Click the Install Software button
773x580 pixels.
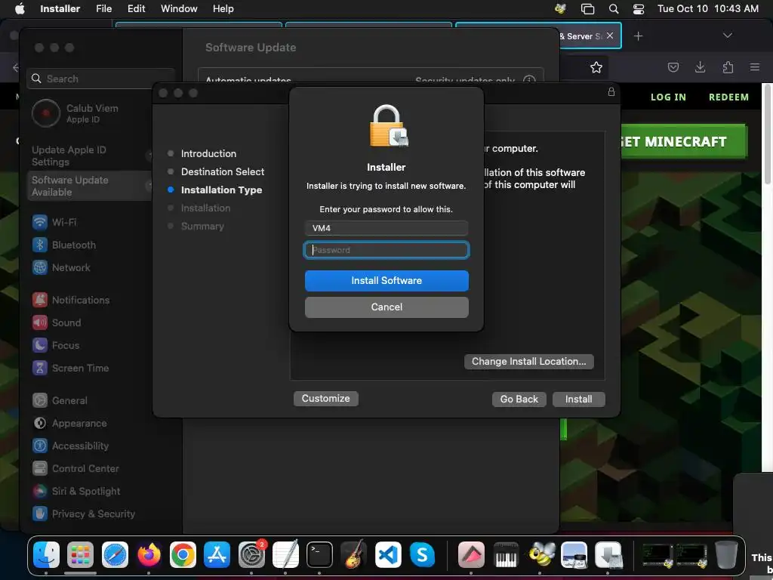click(386, 281)
